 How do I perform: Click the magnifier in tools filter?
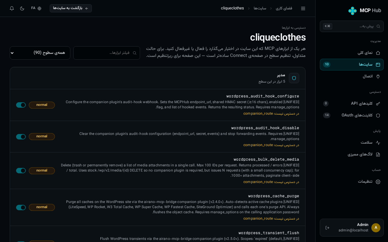click(135, 53)
